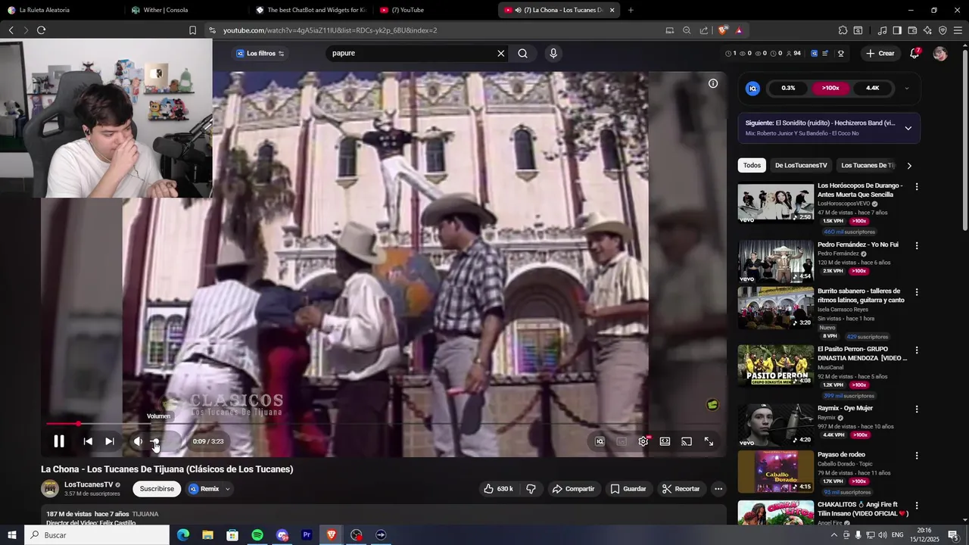Image resolution: width=969 pixels, height=545 pixels.
Task: Pause the video with the pause button
Action: [59, 441]
